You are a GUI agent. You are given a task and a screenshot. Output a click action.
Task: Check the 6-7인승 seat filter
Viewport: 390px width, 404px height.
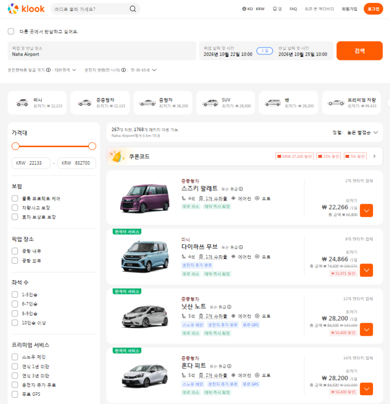point(15,304)
